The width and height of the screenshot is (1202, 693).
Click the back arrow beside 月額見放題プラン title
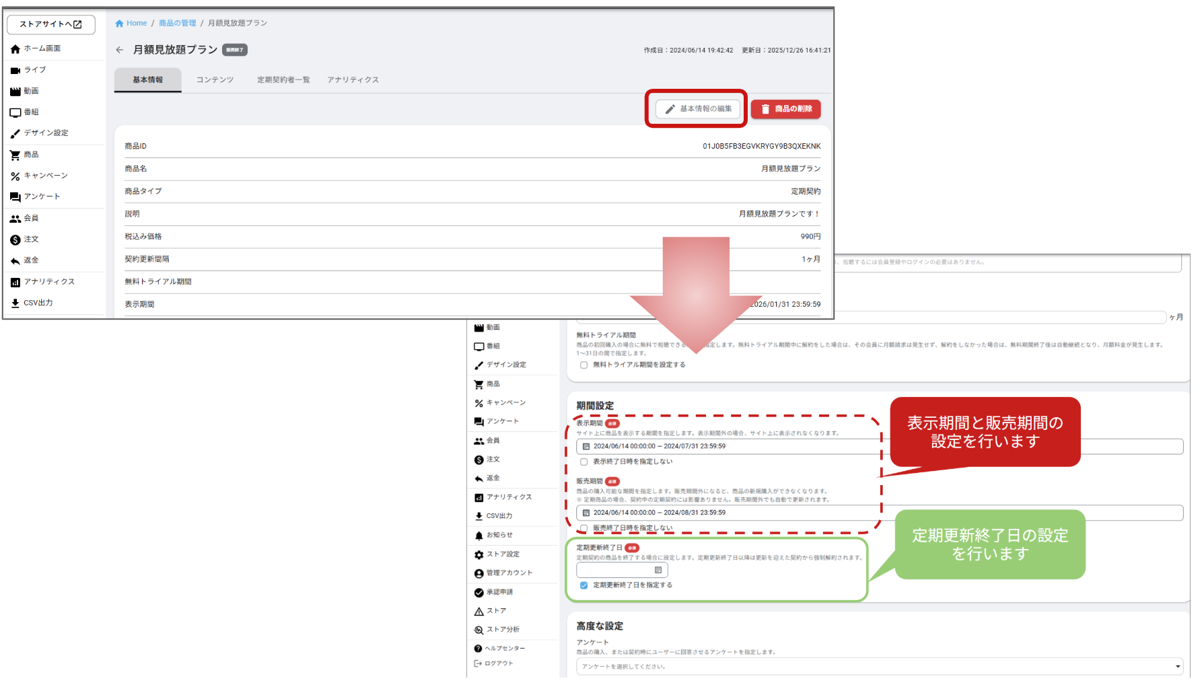[x=120, y=50]
